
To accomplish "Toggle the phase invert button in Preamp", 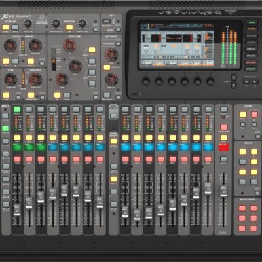I will click(x=15, y=61).
